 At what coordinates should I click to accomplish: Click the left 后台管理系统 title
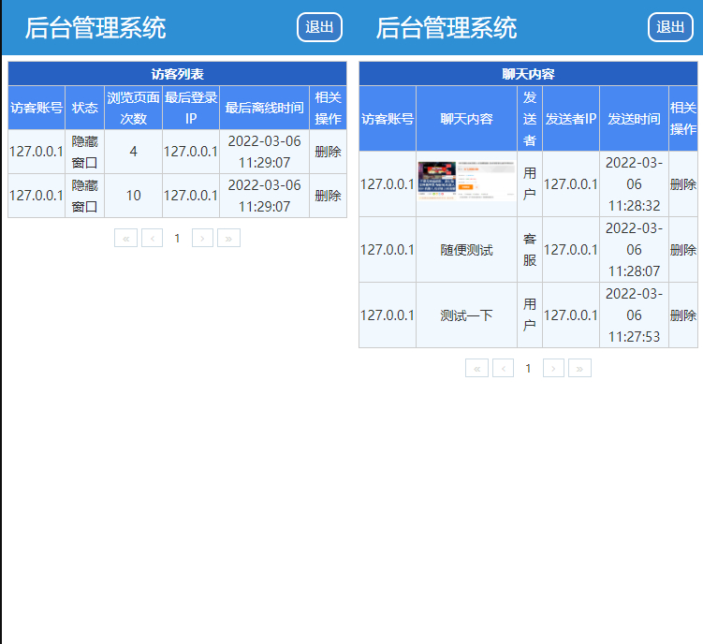tap(95, 28)
